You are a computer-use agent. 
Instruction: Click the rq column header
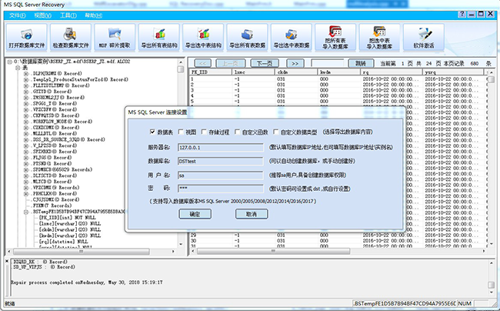click(392, 72)
